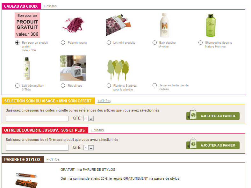Open the QTÉ dropdown in Soin du Visage section
Viewport: 251px width, 188px height.
point(89,119)
